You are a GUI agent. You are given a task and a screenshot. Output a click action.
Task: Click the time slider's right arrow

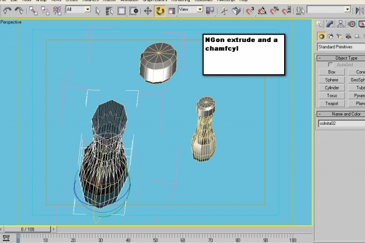tap(54, 229)
